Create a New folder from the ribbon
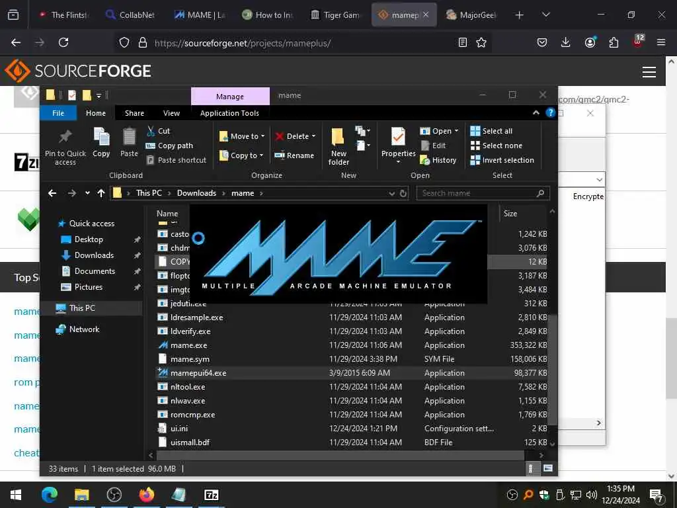The image size is (677, 508). (338, 147)
